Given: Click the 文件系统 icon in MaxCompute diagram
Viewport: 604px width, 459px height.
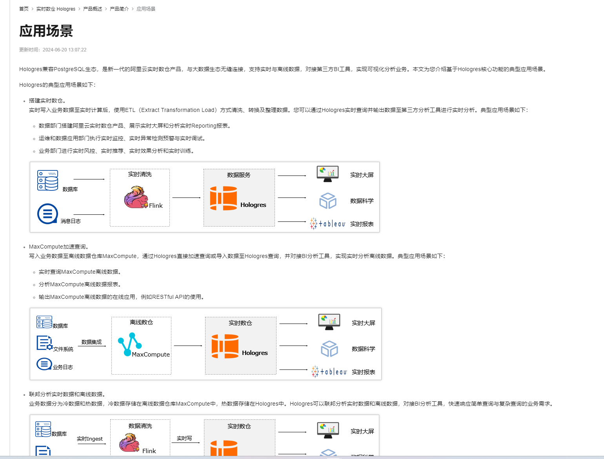Looking at the screenshot, I should tap(44, 343).
